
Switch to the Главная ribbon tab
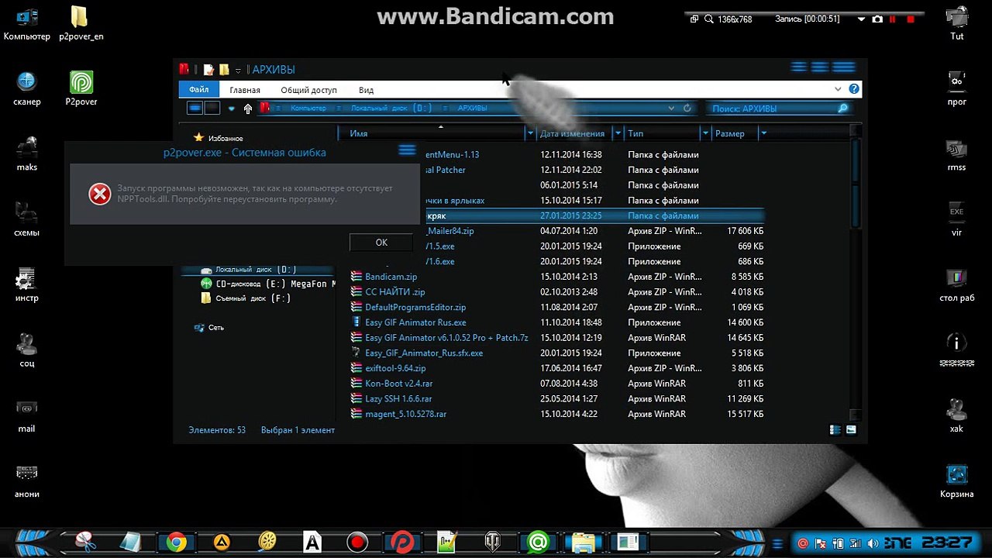(x=245, y=90)
